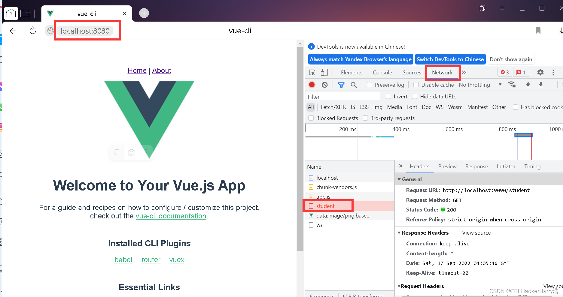Enable the Preserve log checkbox
563x297 pixels.
click(x=370, y=85)
